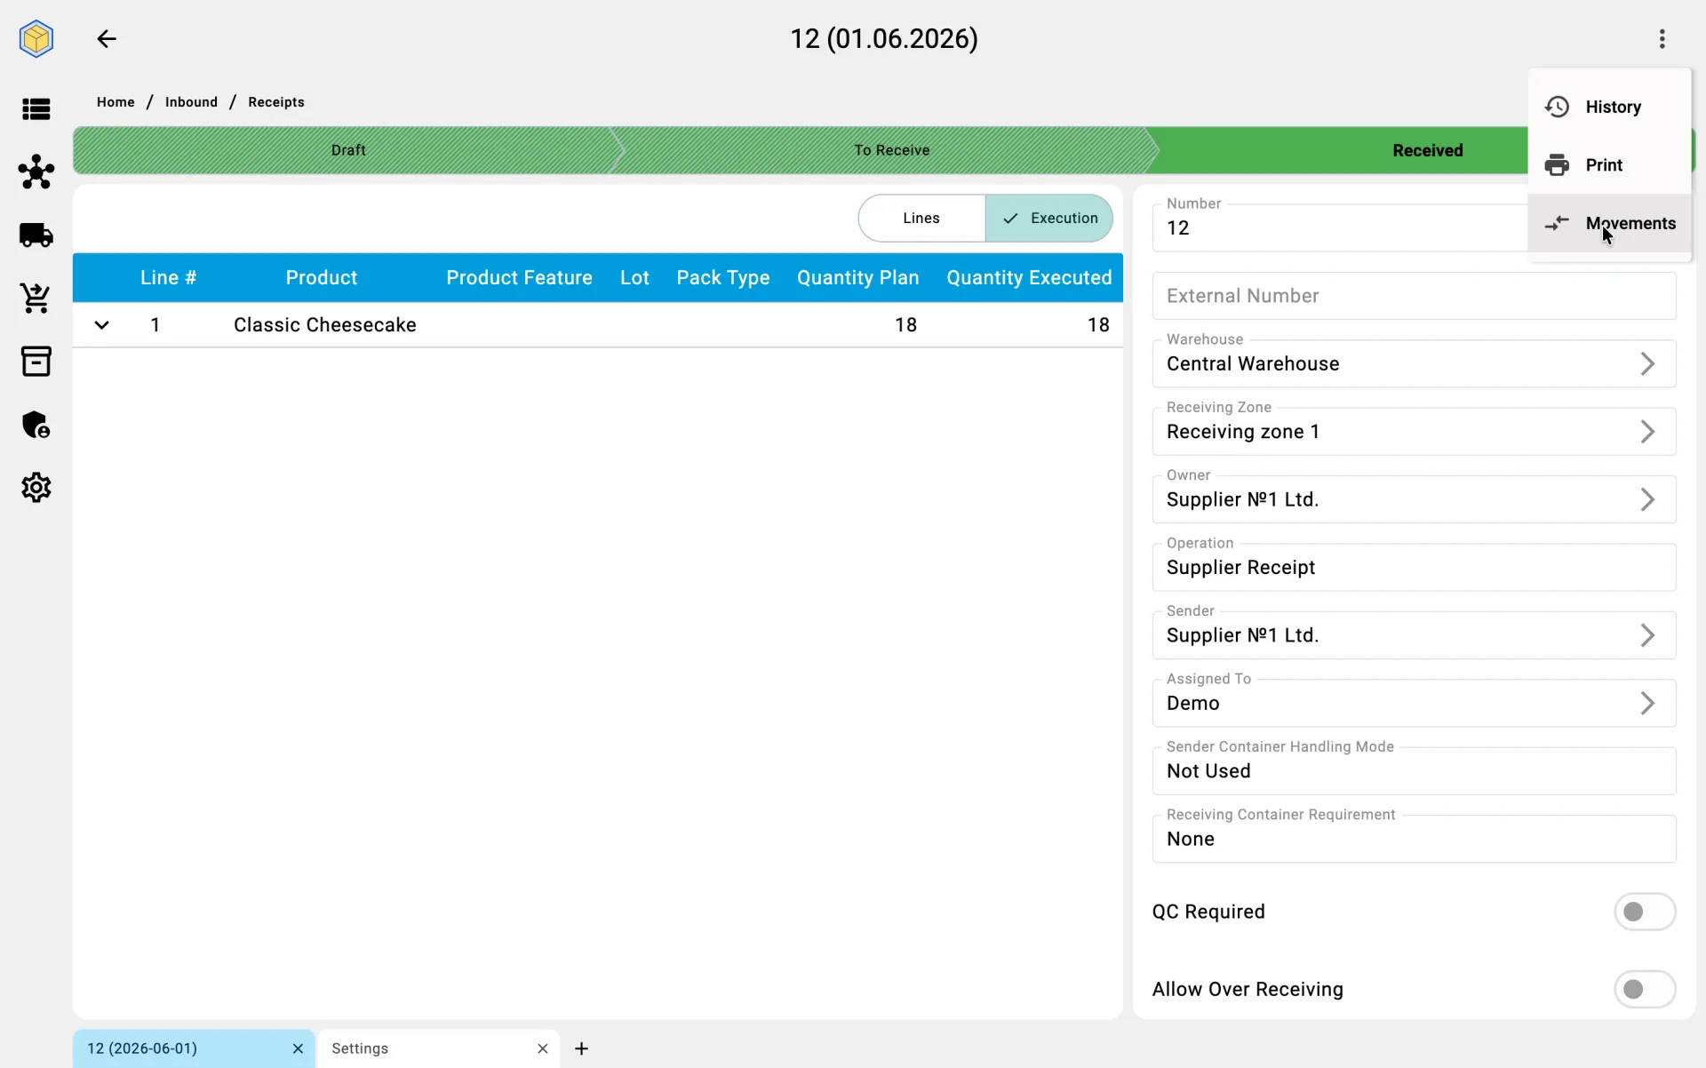The width and height of the screenshot is (1706, 1068).
Task: Open the three-dot more options menu
Action: 1662,39
